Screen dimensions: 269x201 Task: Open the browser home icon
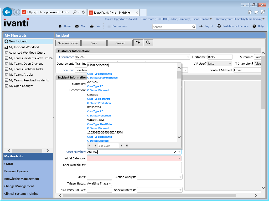point(250,12)
